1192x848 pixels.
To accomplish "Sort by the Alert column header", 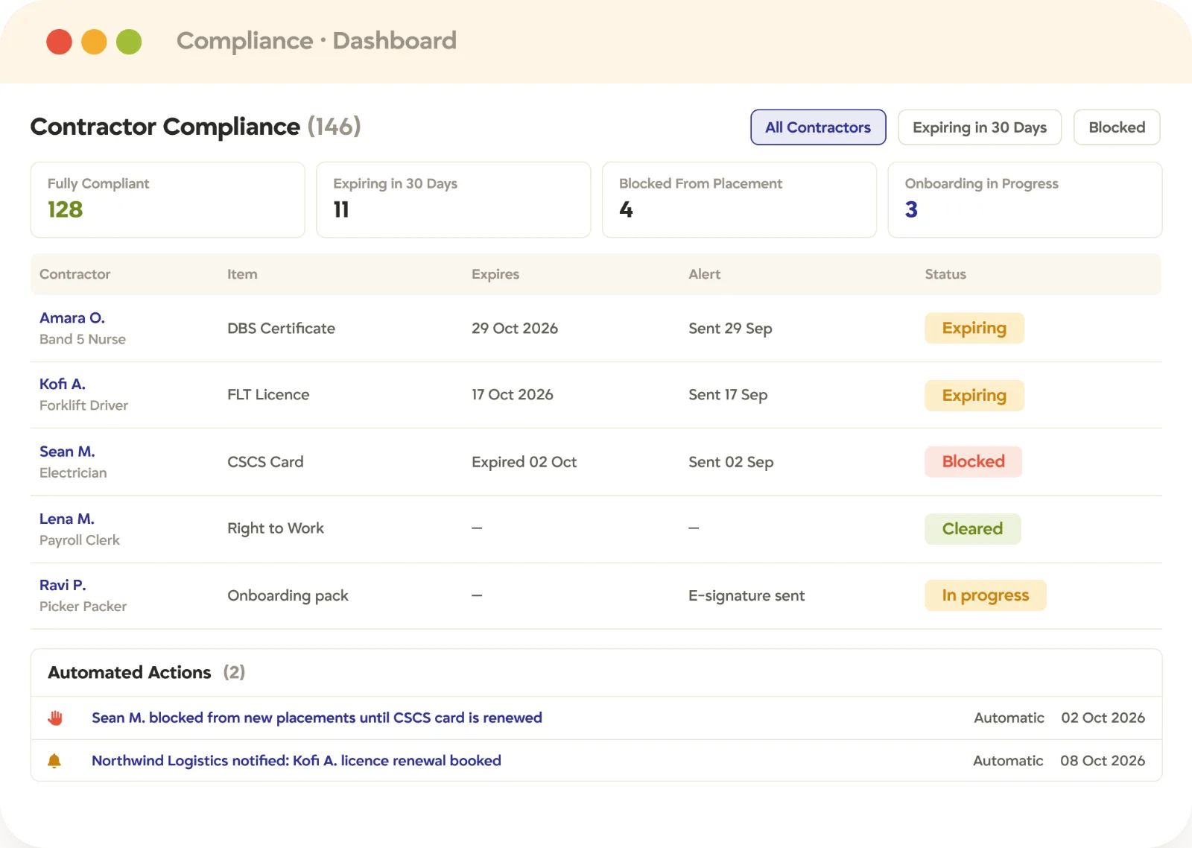I will (705, 274).
